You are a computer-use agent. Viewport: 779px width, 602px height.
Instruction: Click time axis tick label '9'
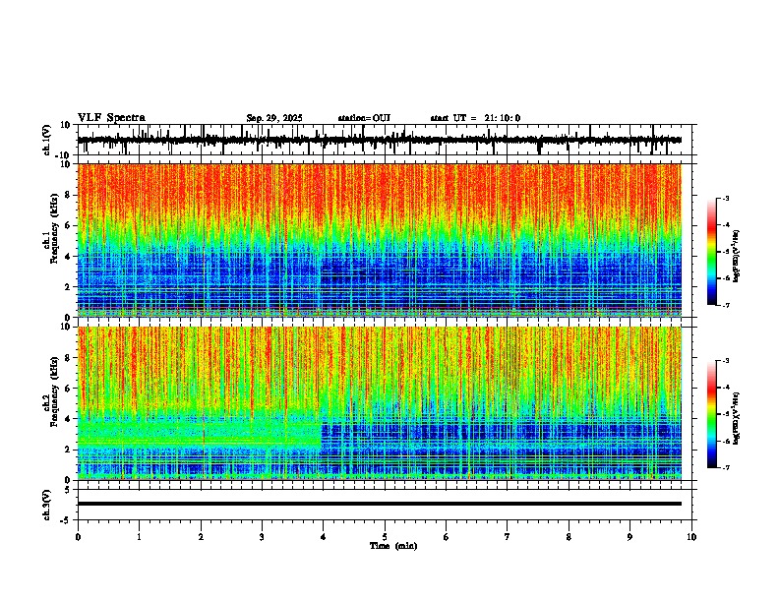pos(629,537)
